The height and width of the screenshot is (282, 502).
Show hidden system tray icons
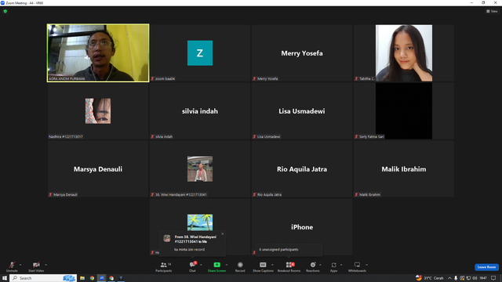click(449, 278)
